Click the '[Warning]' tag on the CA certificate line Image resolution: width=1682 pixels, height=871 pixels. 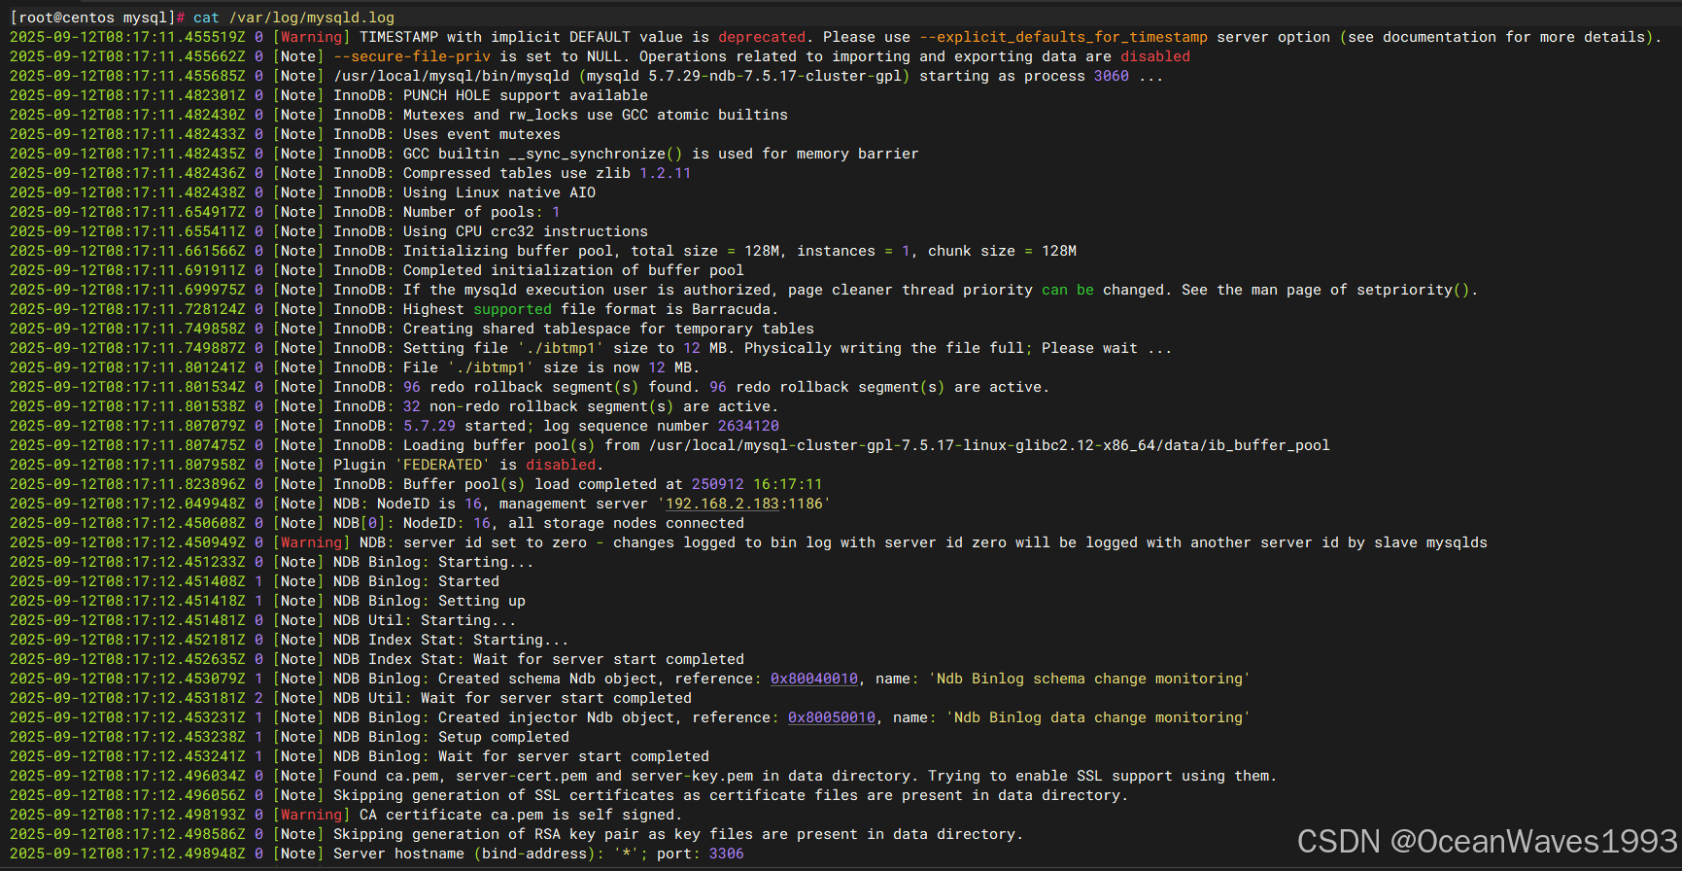coord(311,815)
